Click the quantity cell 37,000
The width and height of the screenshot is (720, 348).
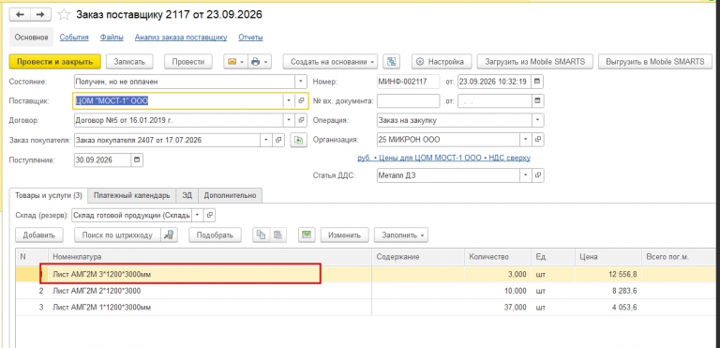[498, 307]
